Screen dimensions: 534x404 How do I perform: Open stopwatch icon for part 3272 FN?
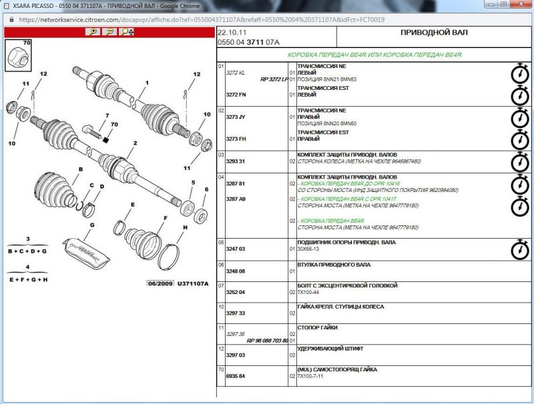click(519, 95)
